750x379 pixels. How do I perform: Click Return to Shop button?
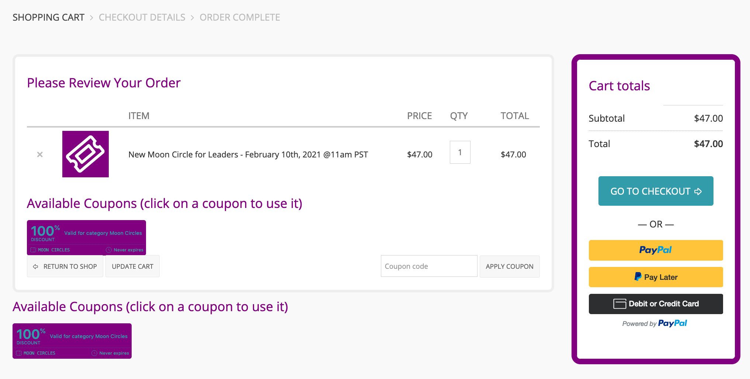coord(65,266)
